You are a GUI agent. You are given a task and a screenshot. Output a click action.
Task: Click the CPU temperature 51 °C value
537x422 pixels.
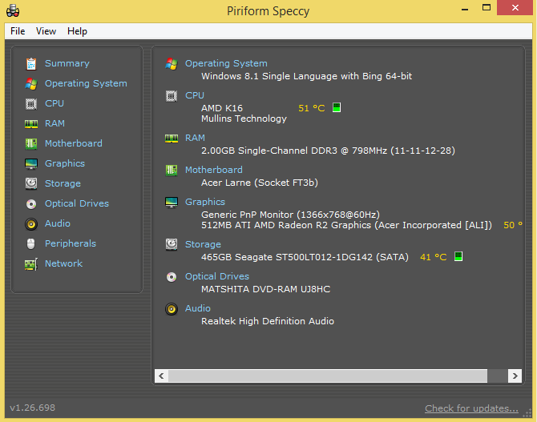pos(312,108)
